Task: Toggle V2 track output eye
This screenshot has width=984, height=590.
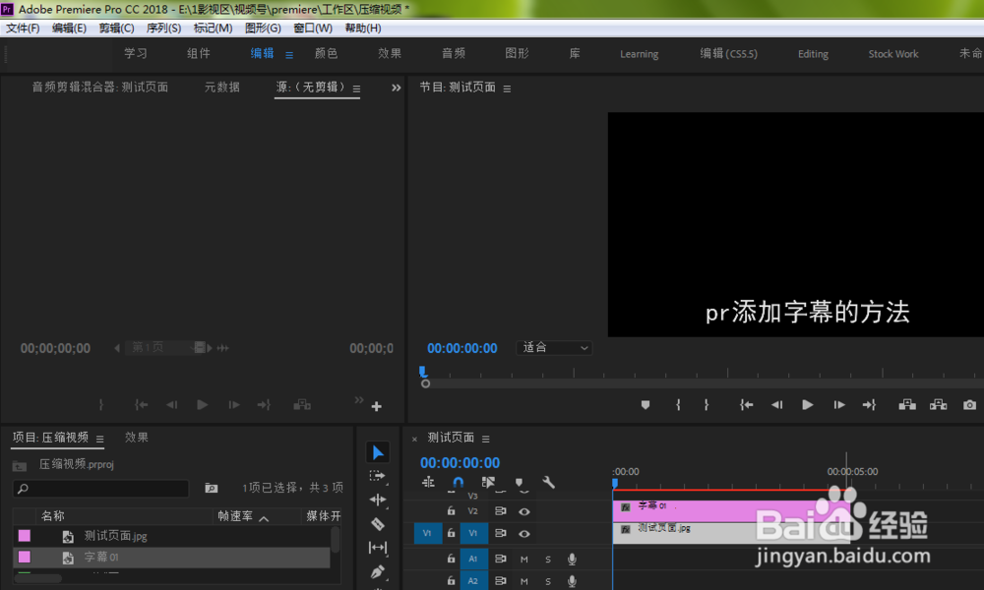Action: (x=524, y=511)
